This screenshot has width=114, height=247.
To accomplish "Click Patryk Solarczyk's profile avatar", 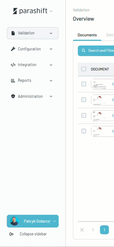I will [x=14, y=221].
